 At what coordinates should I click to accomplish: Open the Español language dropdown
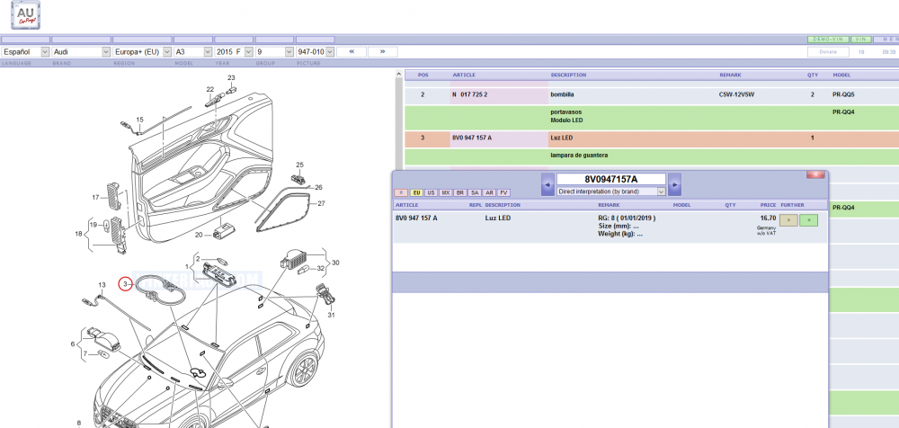pos(26,51)
